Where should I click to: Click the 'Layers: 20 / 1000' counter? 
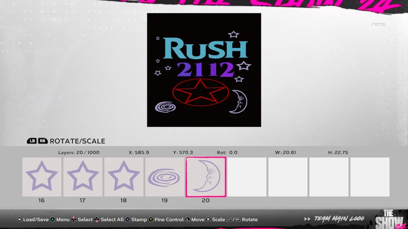(x=79, y=153)
